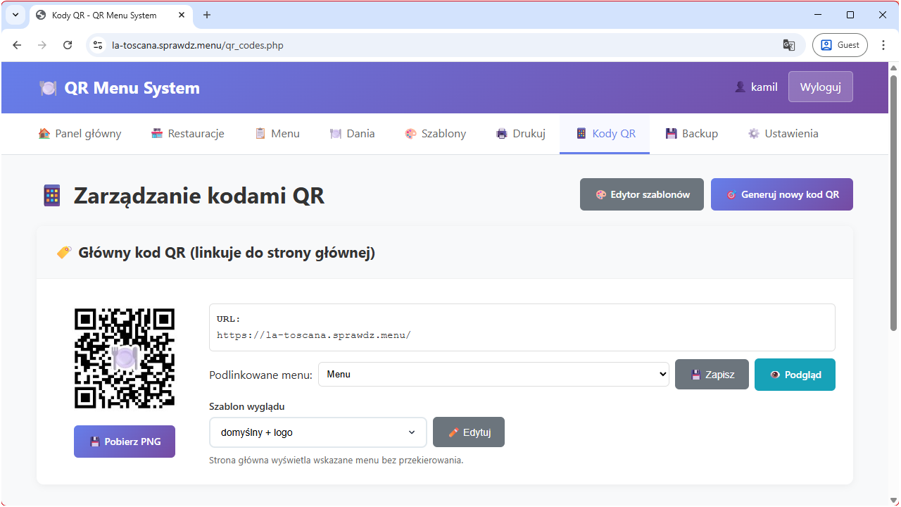Select the Menu navigation item
The height and width of the screenshot is (507, 901).
click(x=277, y=133)
